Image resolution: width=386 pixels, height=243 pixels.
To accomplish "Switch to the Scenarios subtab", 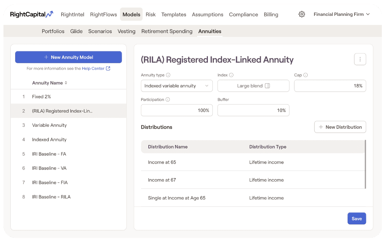I will click(100, 31).
